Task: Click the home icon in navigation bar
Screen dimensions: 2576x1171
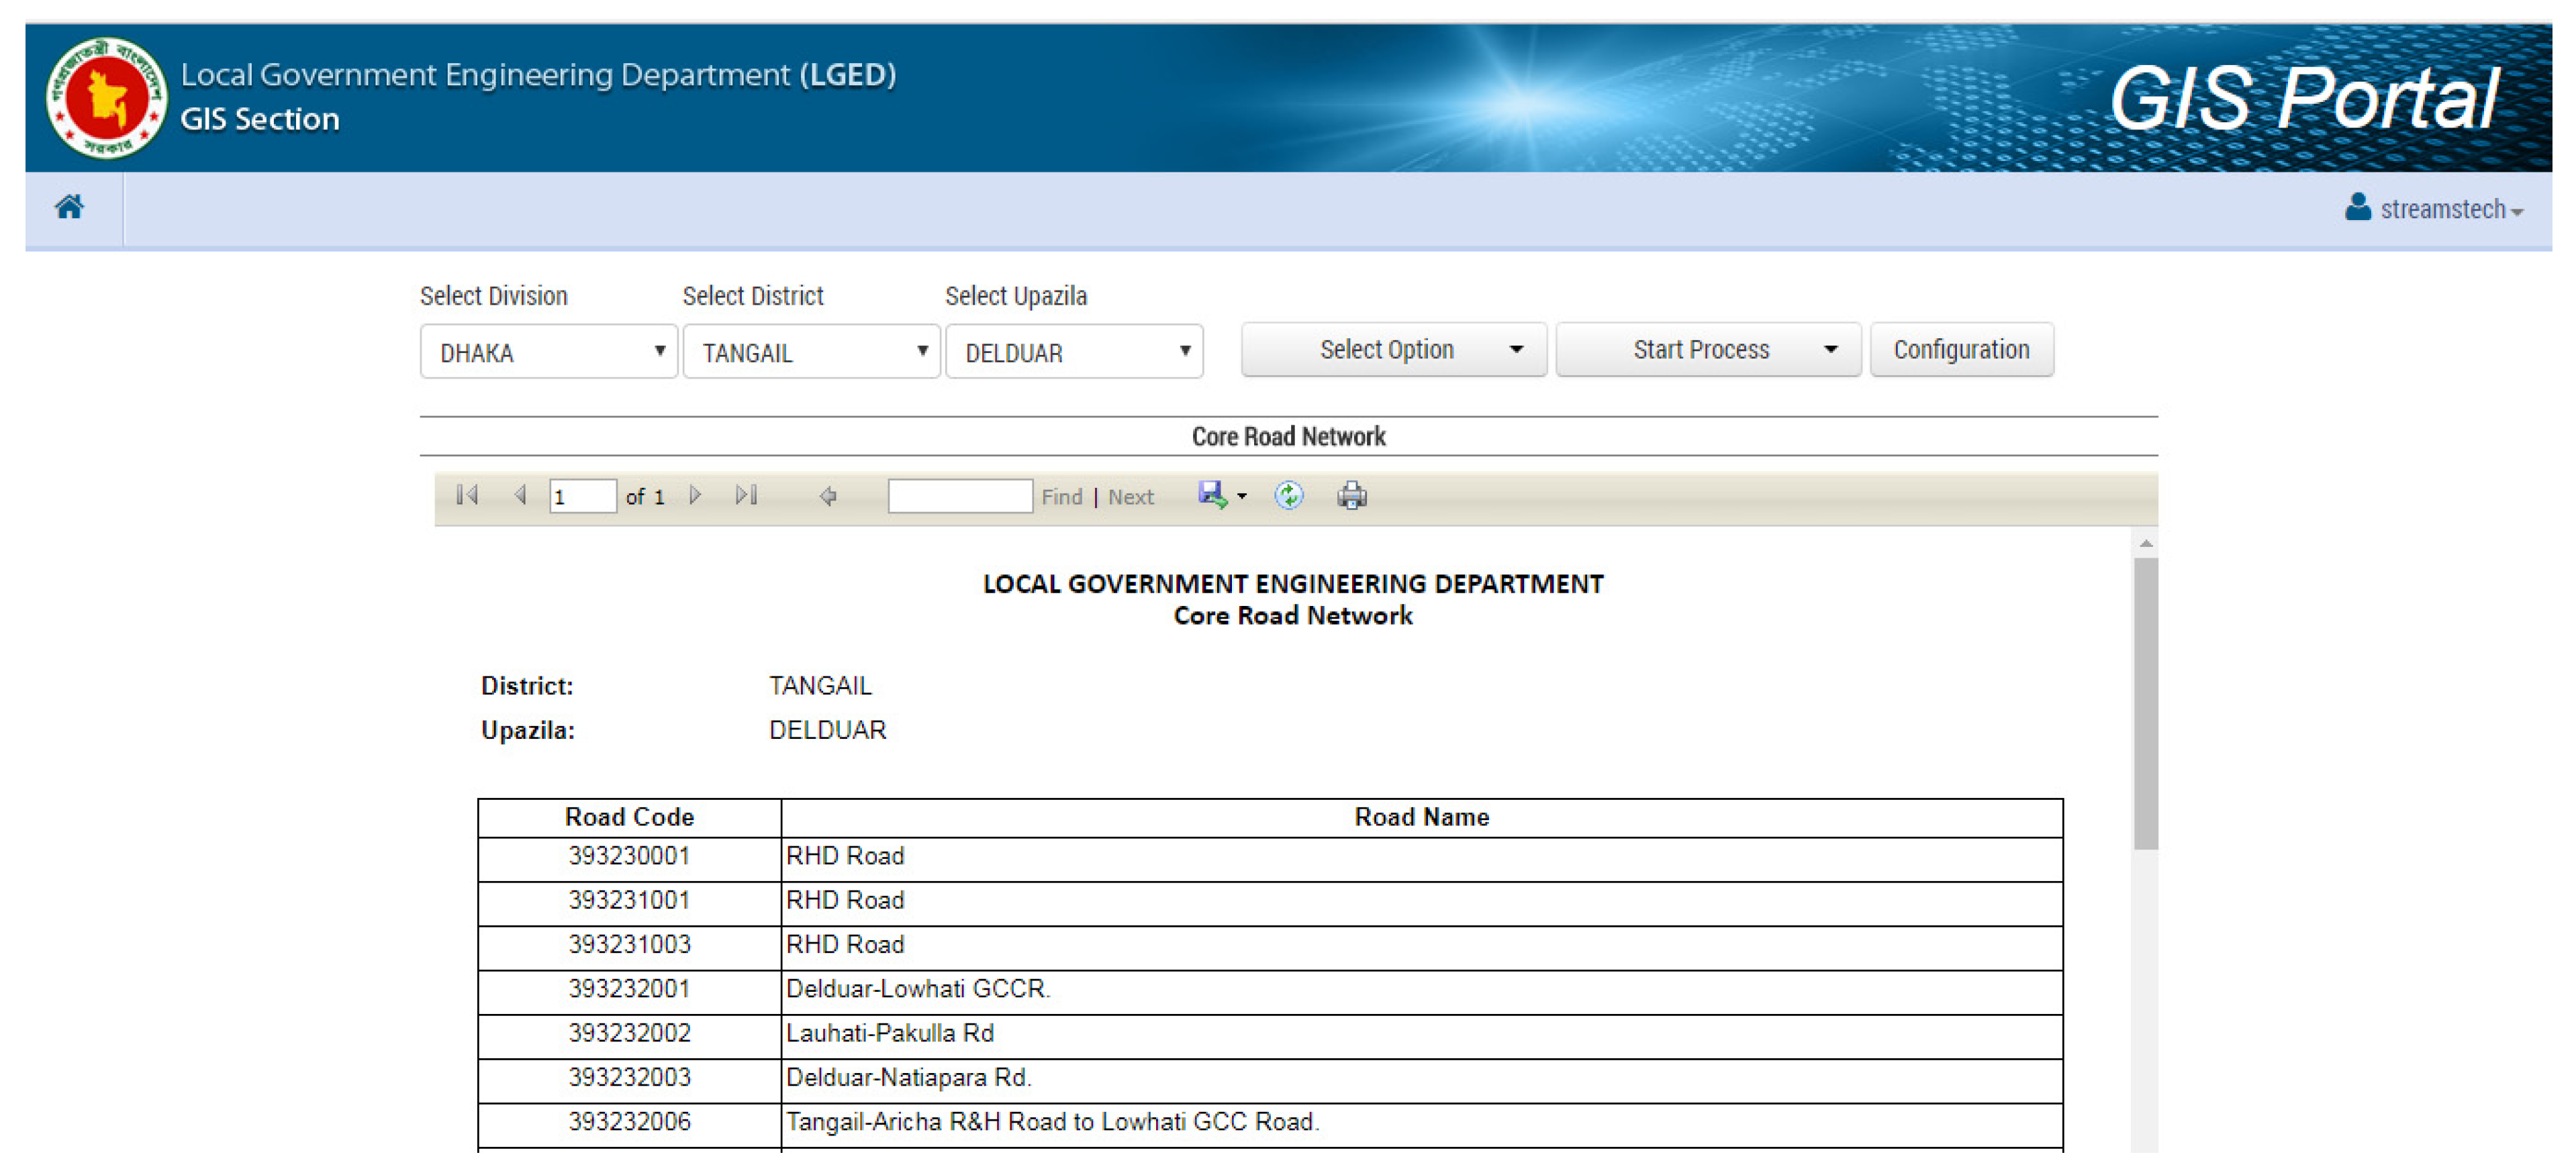Action: [69, 207]
